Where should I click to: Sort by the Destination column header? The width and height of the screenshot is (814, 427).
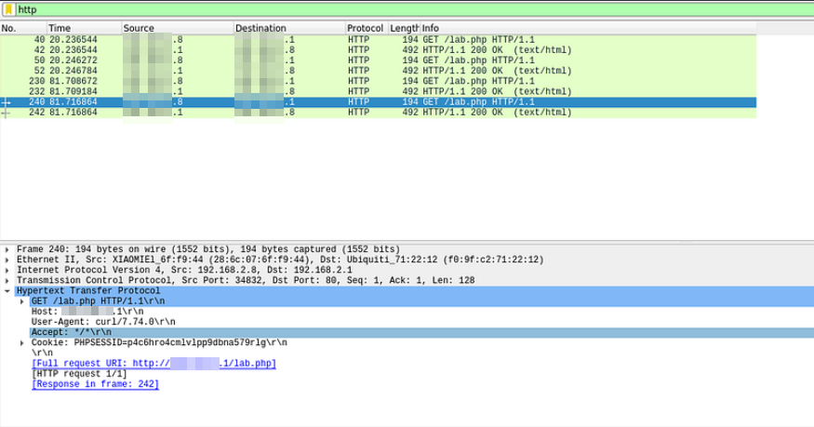289,28
